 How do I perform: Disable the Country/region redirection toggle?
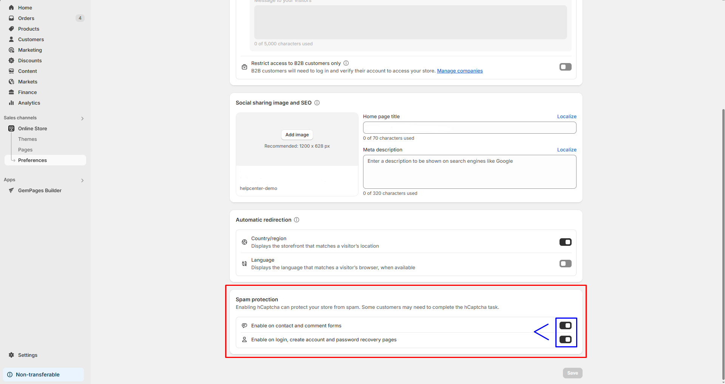tap(565, 242)
